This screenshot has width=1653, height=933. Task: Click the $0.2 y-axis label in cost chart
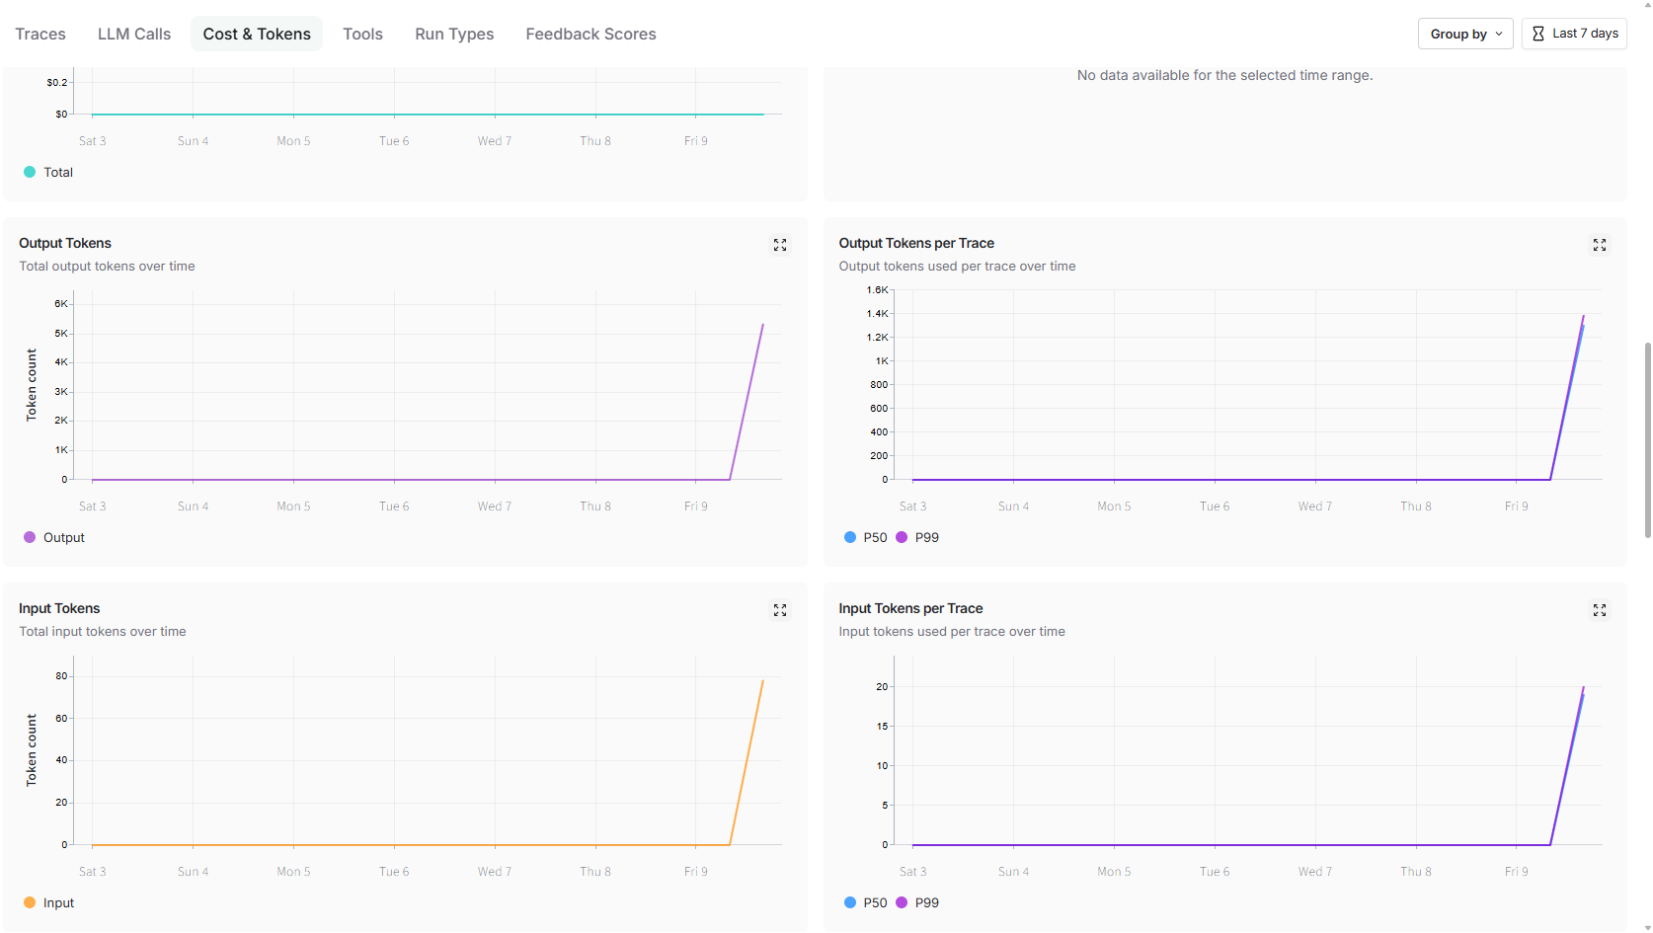coord(57,83)
